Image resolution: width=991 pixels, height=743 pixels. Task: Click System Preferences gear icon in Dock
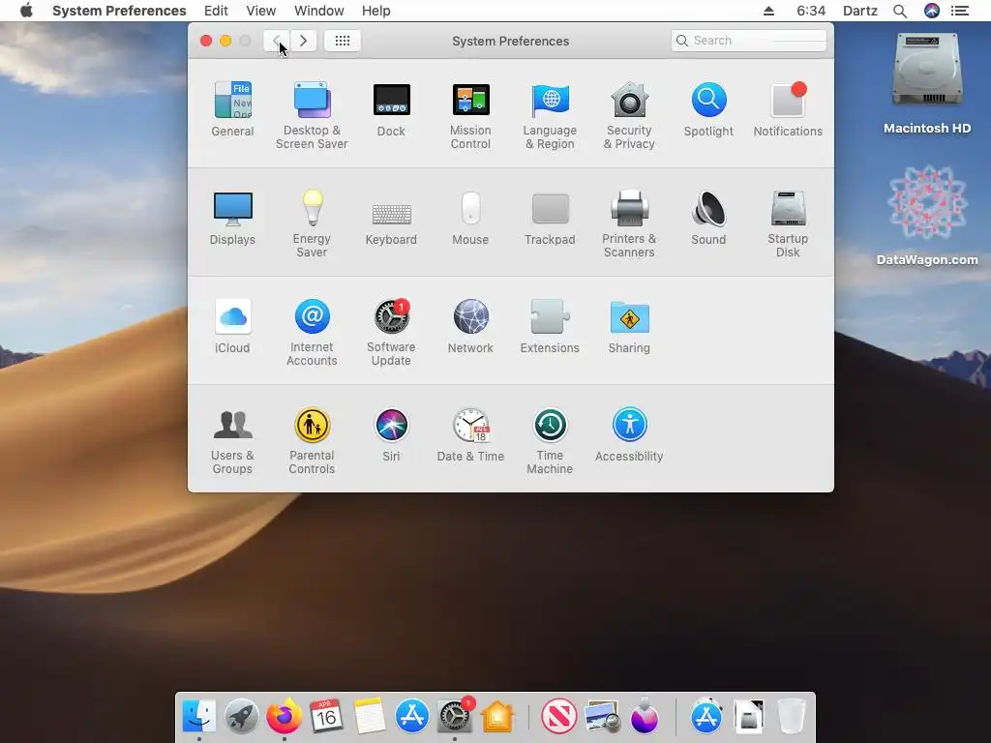pyautogui.click(x=455, y=717)
